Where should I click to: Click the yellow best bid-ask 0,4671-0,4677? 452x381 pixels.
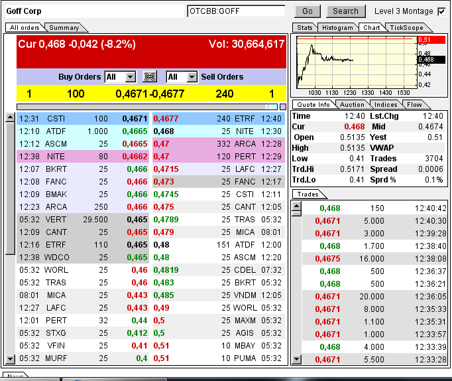pos(150,94)
